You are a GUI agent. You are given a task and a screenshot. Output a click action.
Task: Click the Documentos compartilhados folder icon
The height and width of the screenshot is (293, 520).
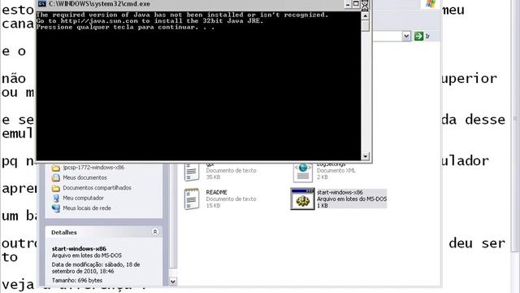[56, 188]
